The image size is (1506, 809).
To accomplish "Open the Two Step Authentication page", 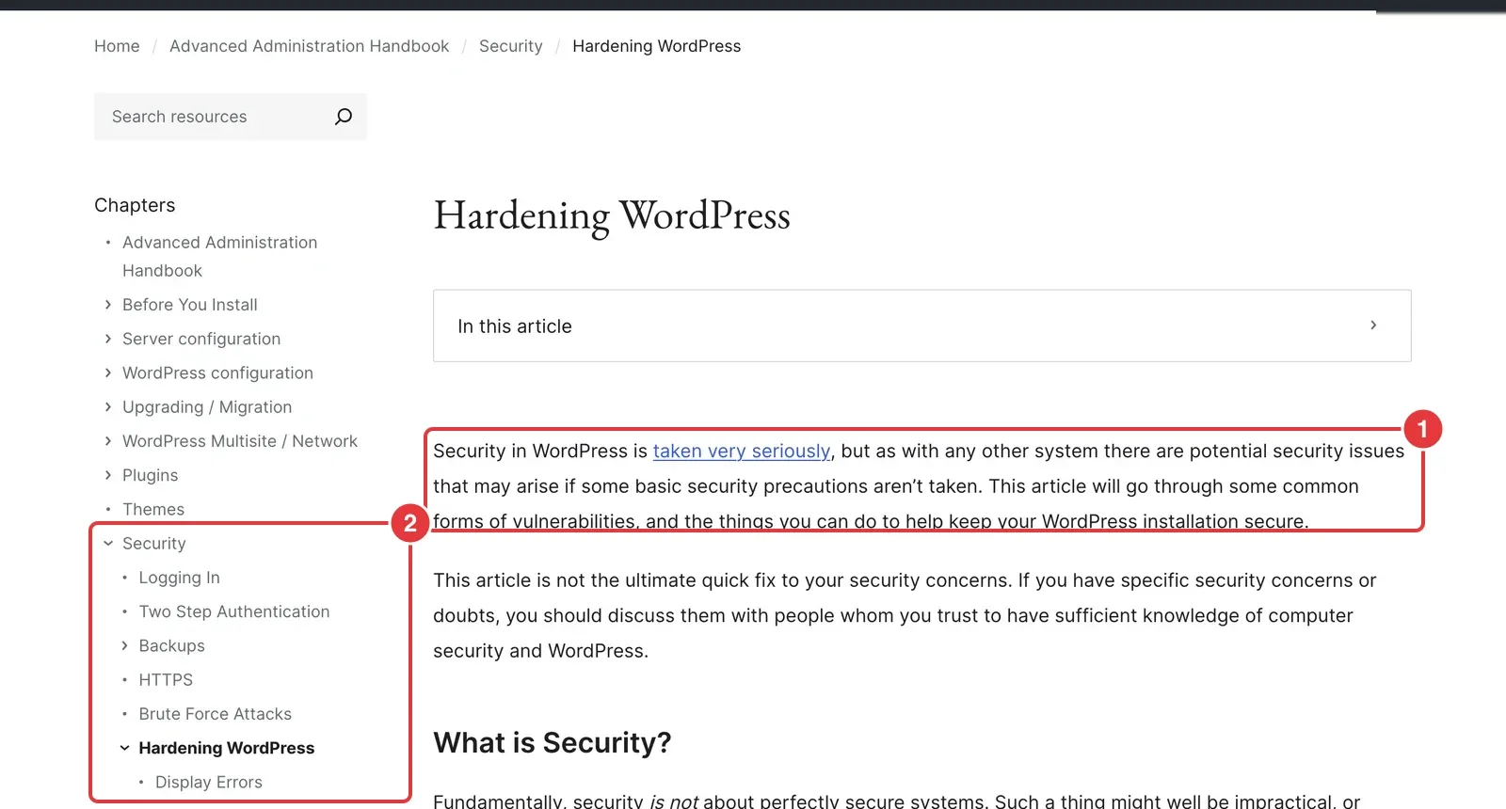I will [234, 611].
